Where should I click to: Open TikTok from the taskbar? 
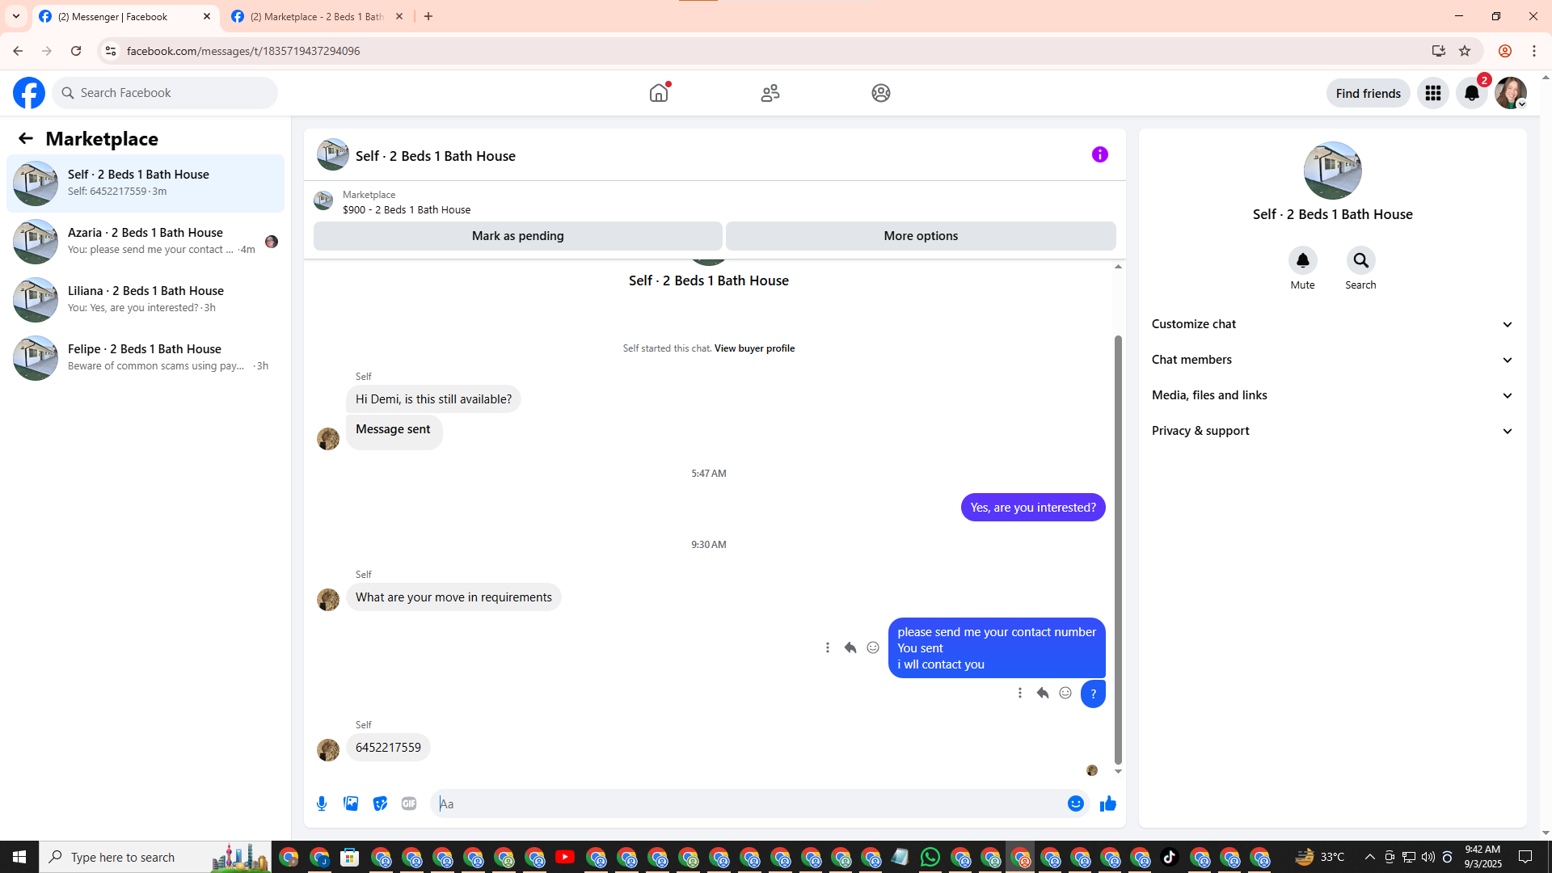(x=1170, y=857)
